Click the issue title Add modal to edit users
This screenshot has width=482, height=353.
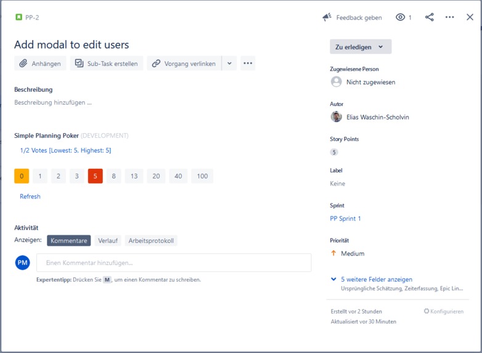(x=71, y=45)
